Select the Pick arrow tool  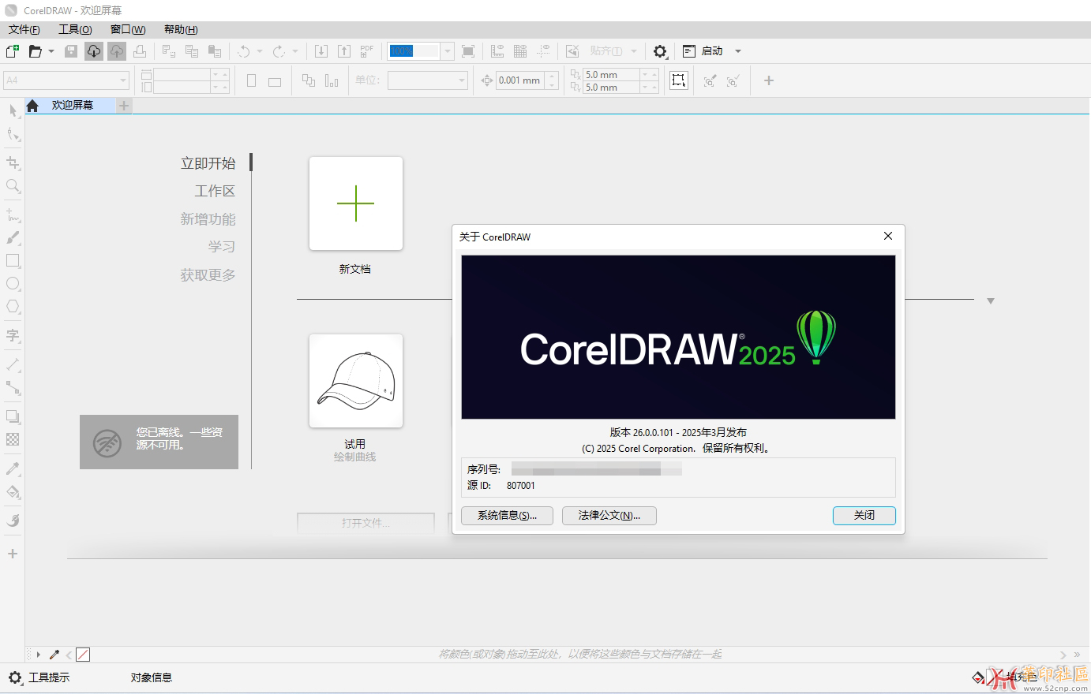(13, 111)
